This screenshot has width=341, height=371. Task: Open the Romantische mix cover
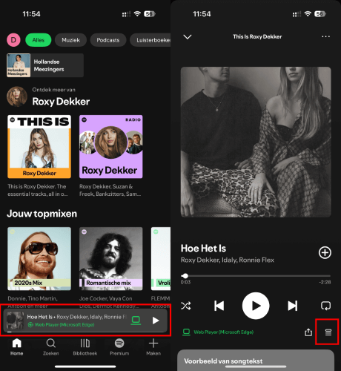(111, 259)
